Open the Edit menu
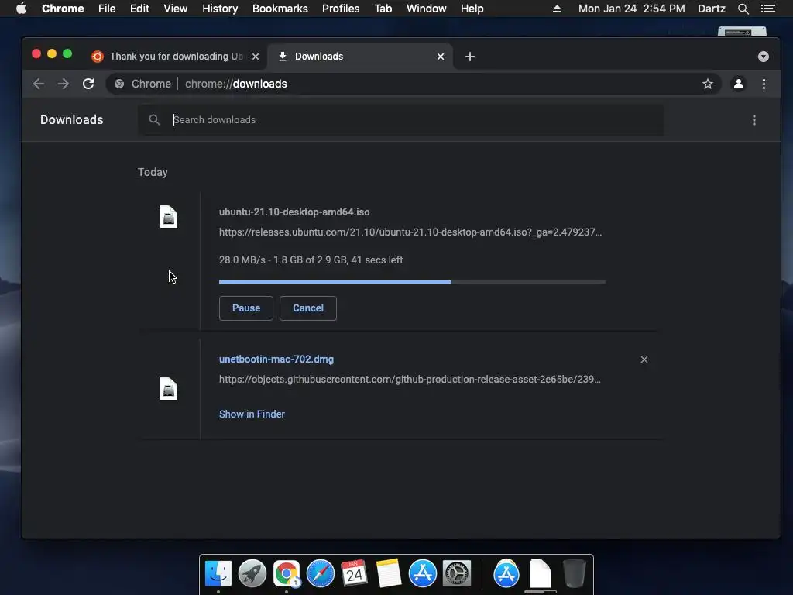The width and height of the screenshot is (793, 595). point(139,9)
